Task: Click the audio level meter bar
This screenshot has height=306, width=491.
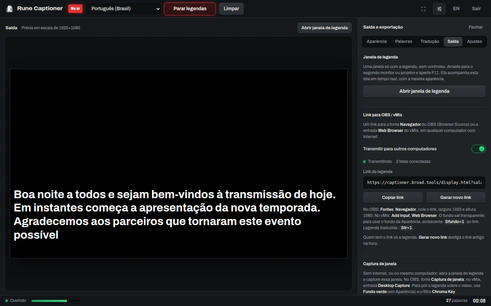Action: click(55, 301)
